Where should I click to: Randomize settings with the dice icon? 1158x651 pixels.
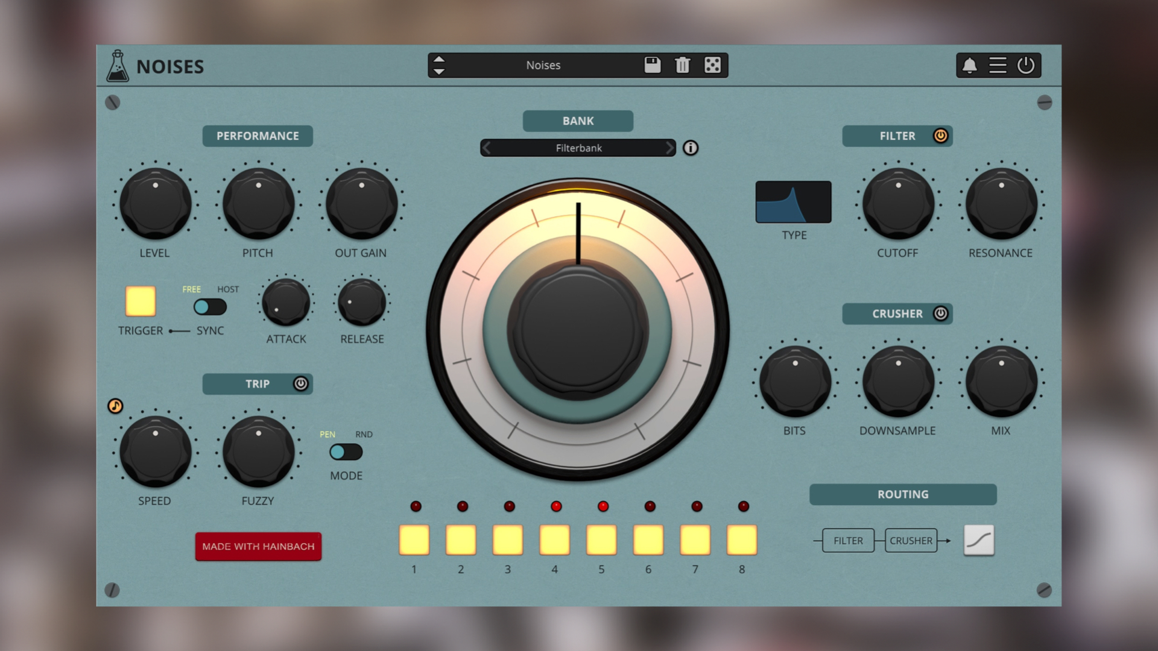point(711,65)
